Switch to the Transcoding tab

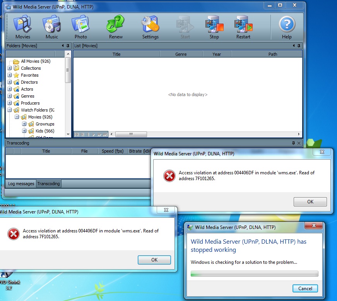[49, 184]
